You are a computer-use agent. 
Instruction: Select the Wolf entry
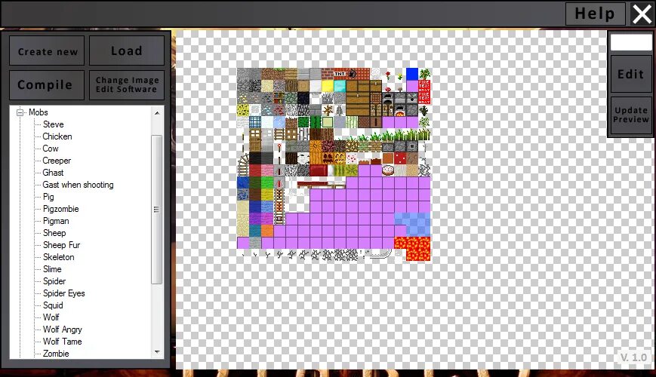click(51, 317)
